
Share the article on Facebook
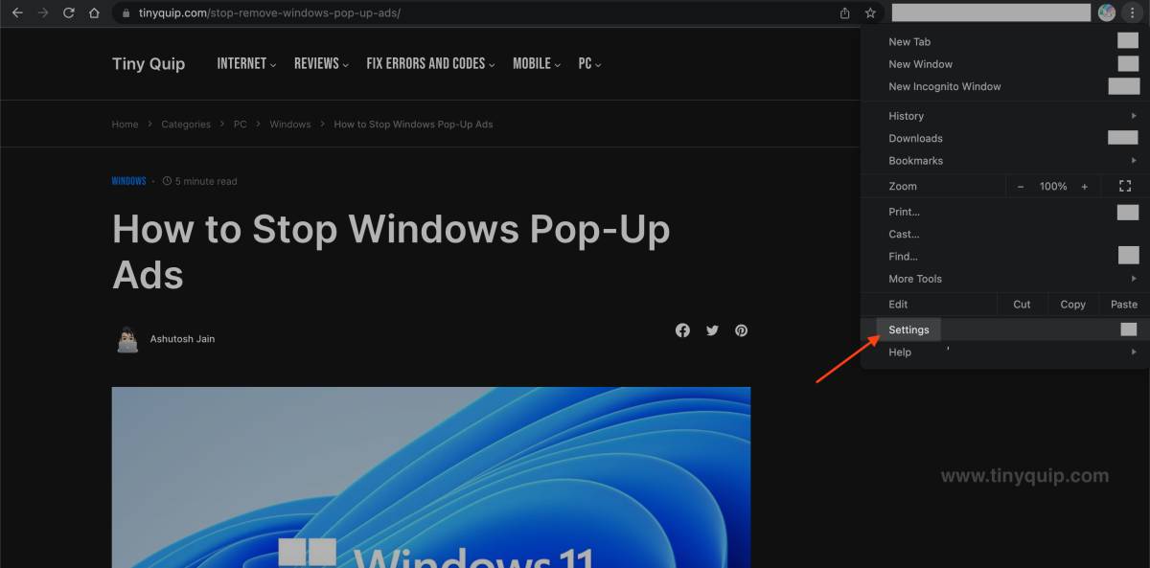point(682,330)
